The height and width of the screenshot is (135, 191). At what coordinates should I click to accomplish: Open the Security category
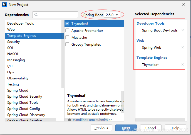click(x=33, y=42)
